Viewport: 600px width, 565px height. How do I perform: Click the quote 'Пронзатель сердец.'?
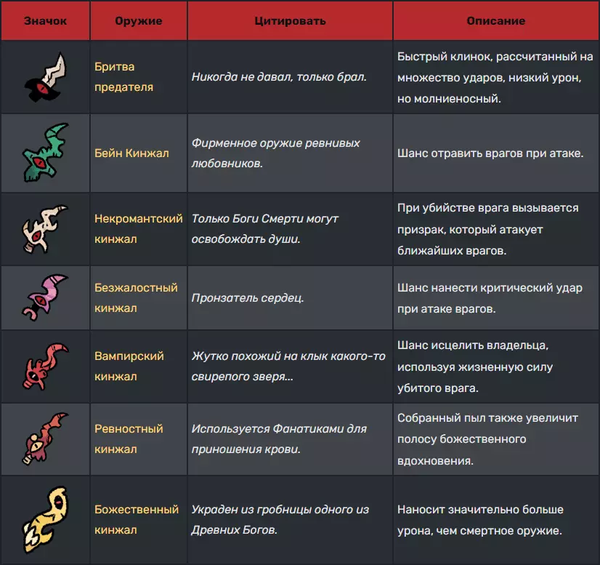pyautogui.click(x=248, y=298)
